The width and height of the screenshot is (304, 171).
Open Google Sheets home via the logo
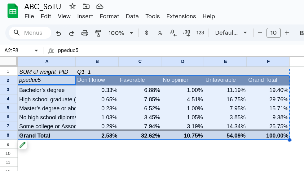click(13, 11)
